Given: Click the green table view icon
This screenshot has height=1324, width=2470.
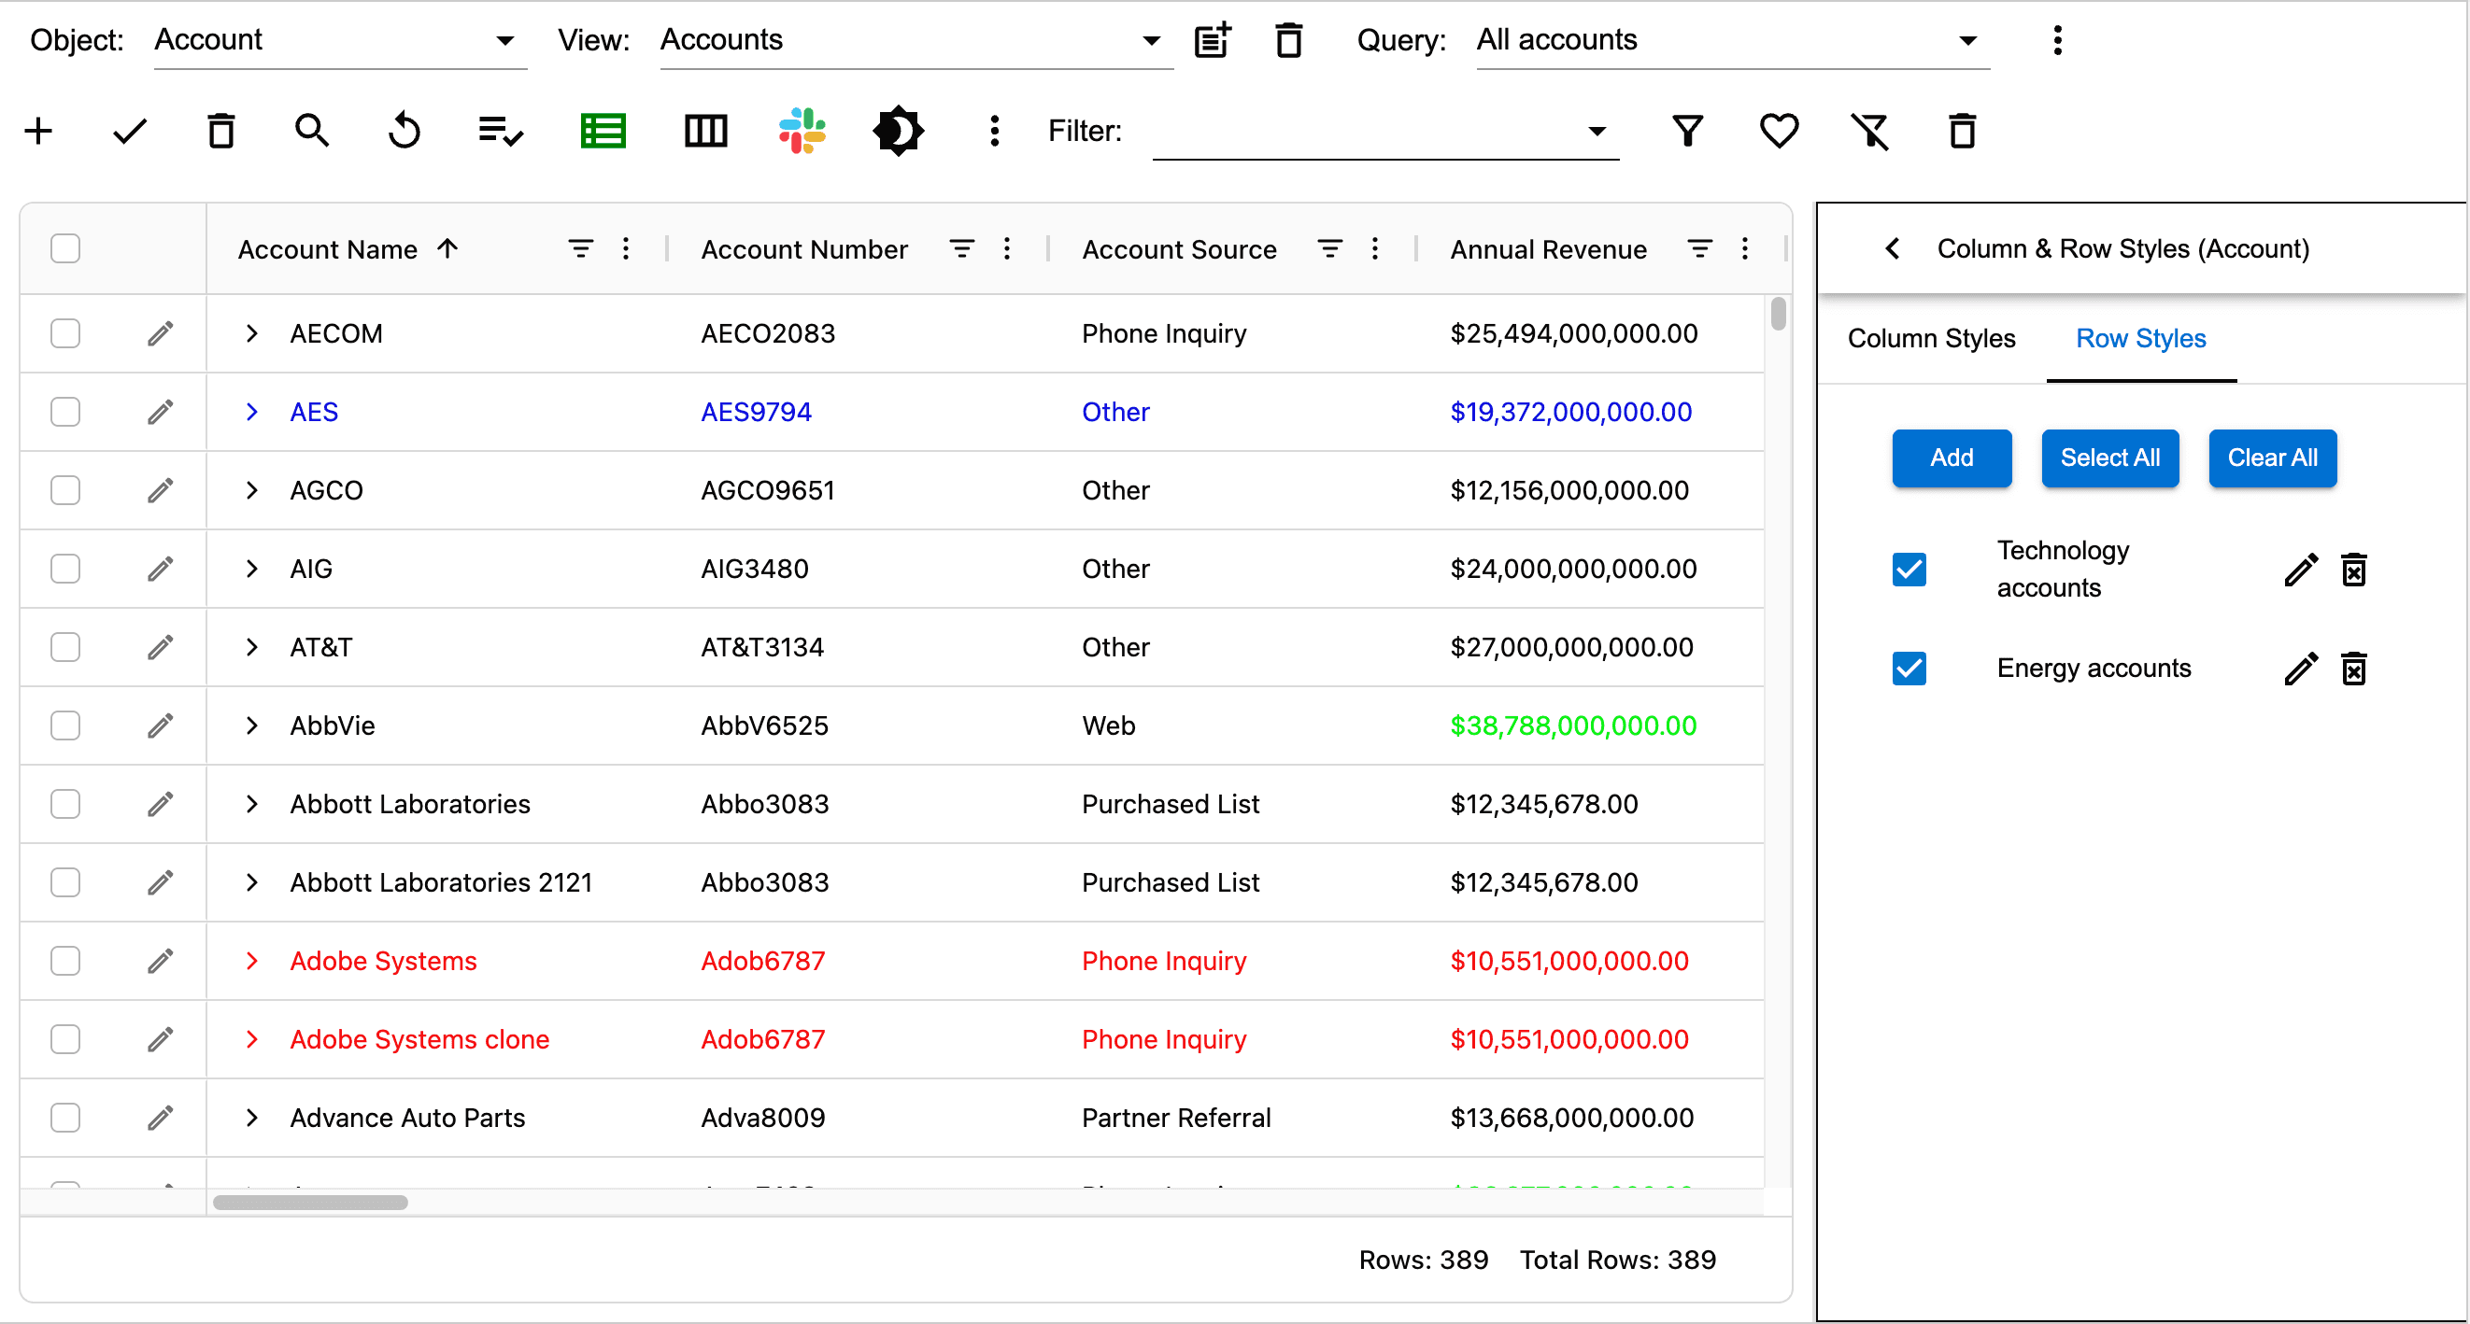Looking at the screenshot, I should [x=603, y=131].
